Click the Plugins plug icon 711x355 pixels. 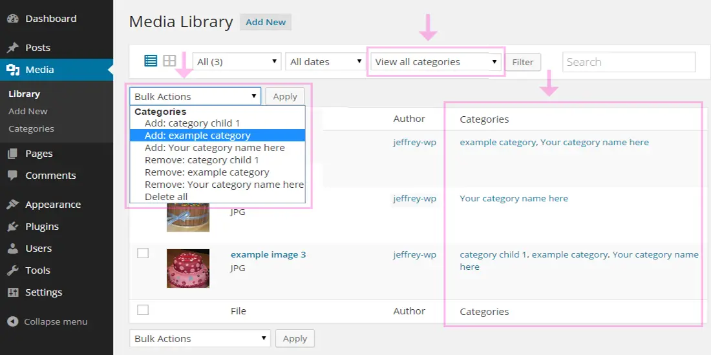click(13, 227)
